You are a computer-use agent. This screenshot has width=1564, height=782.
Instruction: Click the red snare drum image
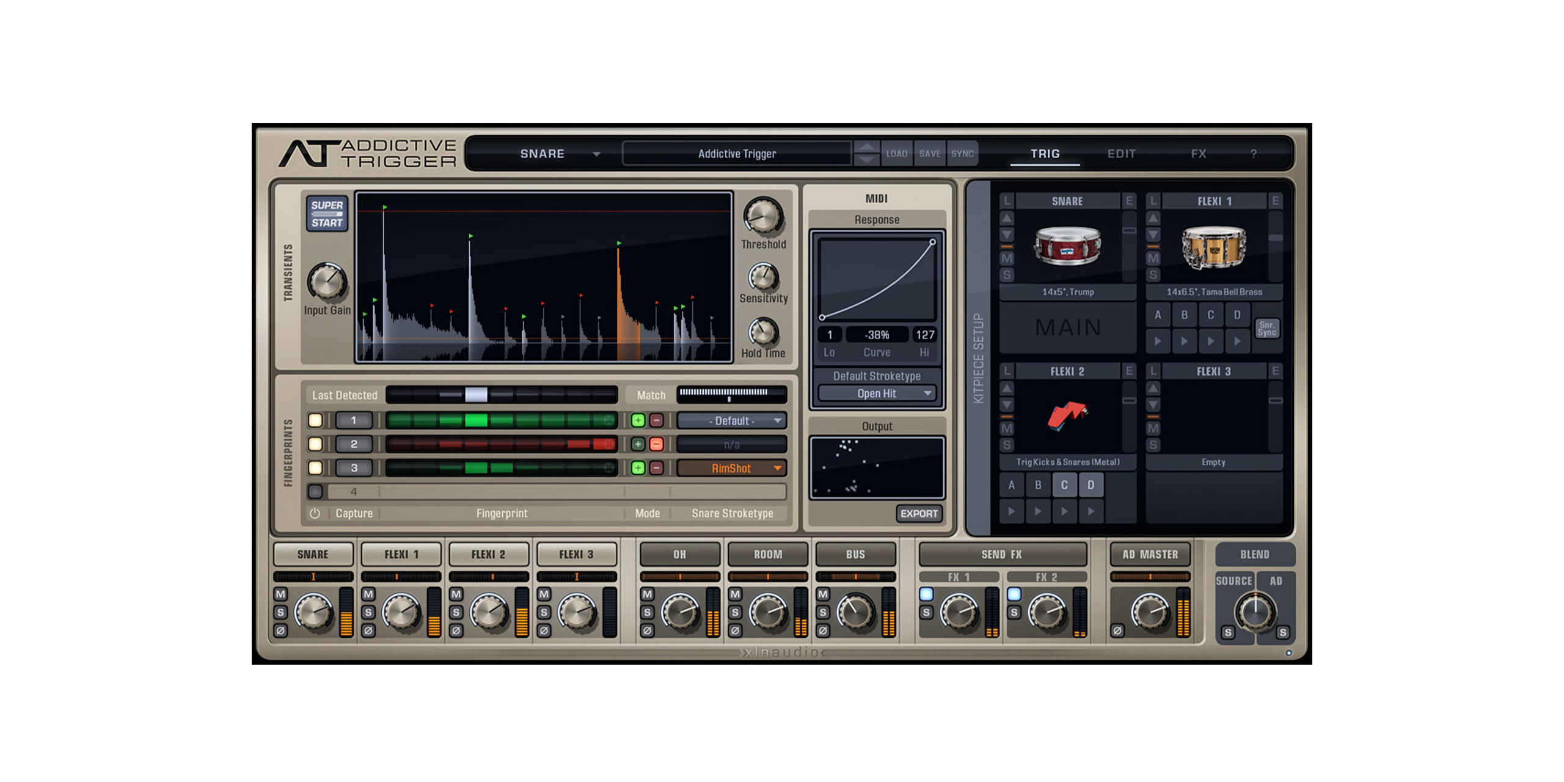1067,246
